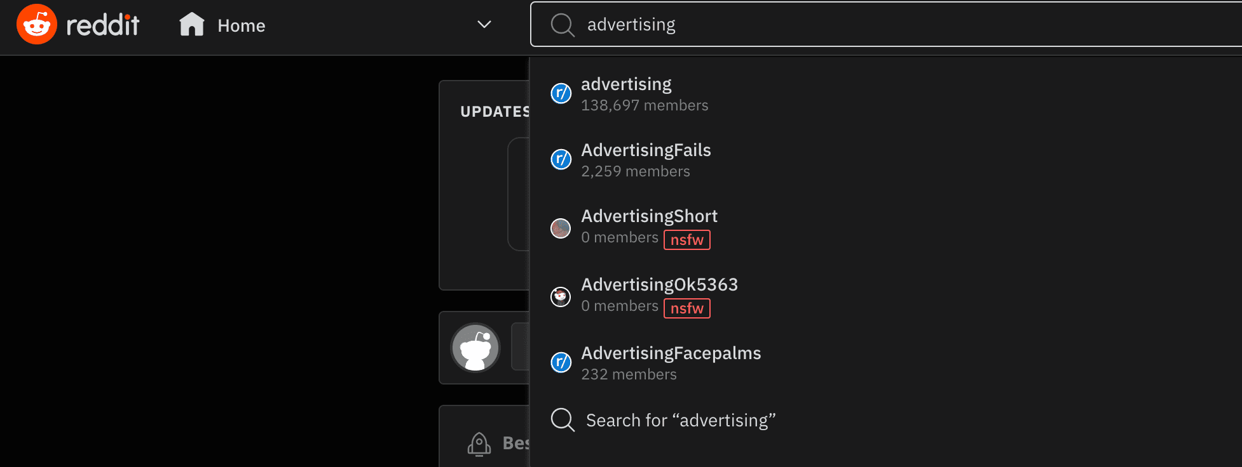This screenshot has width=1242, height=467.
Task: Expand the search suggestions with 'Search for advertising'
Action: (x=680, y=419)
